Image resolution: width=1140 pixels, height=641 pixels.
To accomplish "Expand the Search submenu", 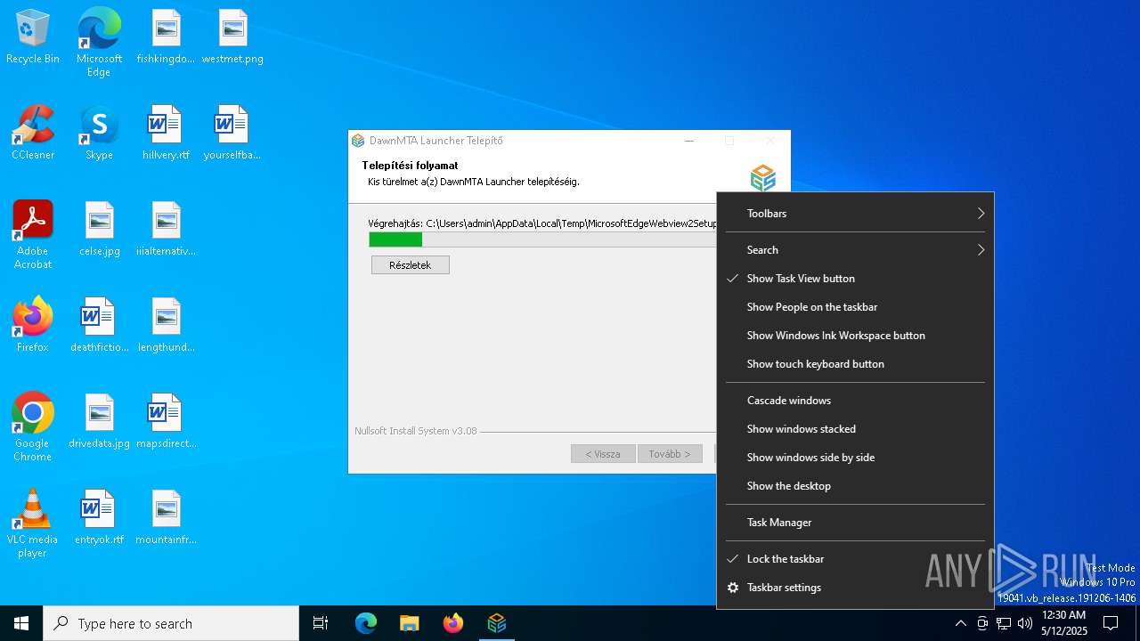I will pos(855,250).
